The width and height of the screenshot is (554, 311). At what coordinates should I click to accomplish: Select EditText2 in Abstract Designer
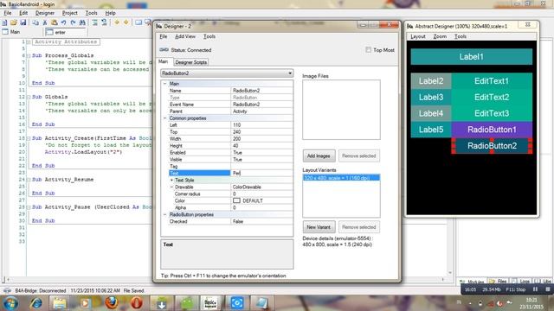[x=492, y=97]
